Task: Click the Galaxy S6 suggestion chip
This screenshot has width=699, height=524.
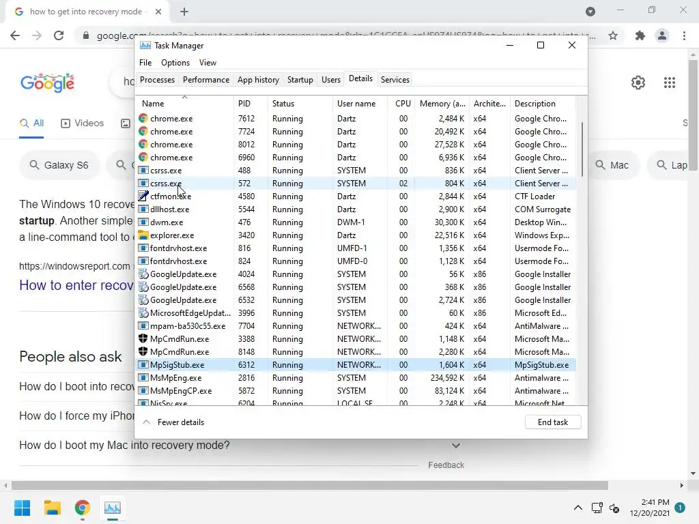Action: click(x=59, y=165)
